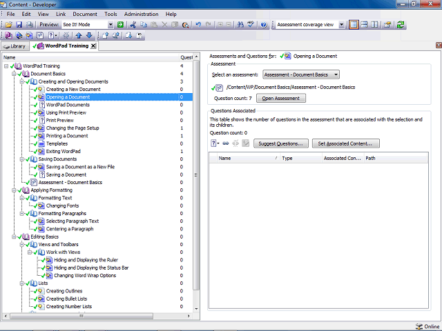Click the find-in-library magnifier icon

tap(185, 25)
